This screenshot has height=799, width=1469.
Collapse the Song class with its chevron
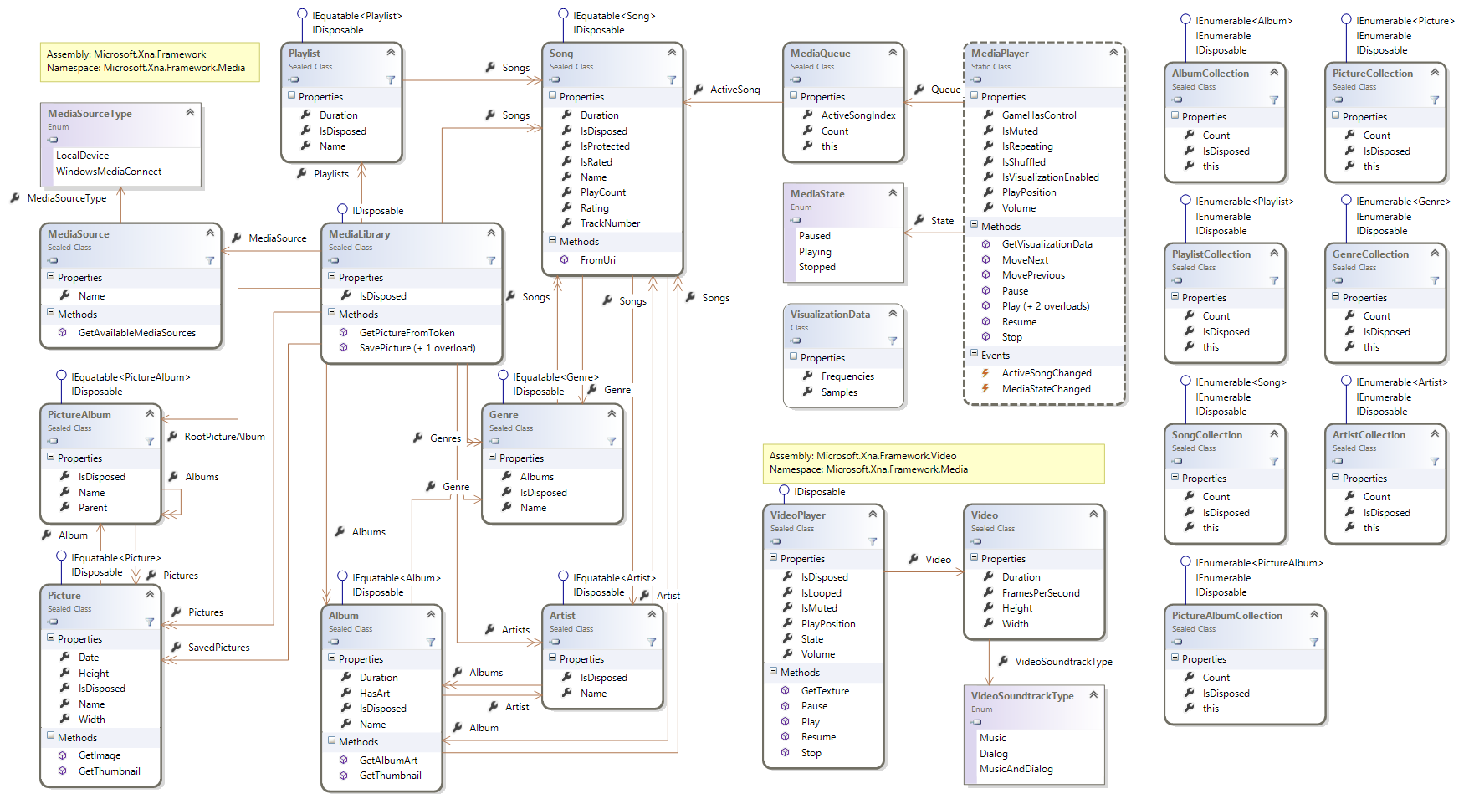click(672, 52)
